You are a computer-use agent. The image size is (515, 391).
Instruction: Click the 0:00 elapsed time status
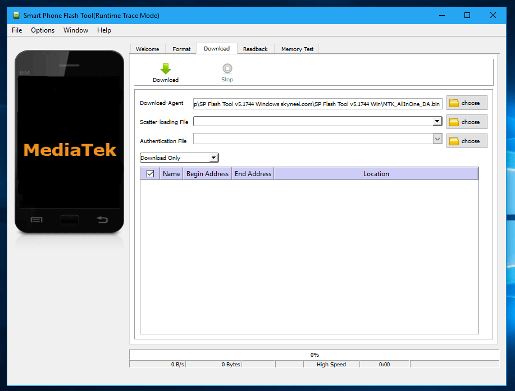[384, 364]
